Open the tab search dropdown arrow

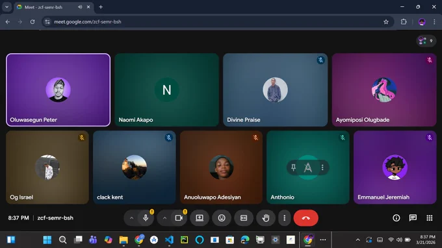pos(6,7)
